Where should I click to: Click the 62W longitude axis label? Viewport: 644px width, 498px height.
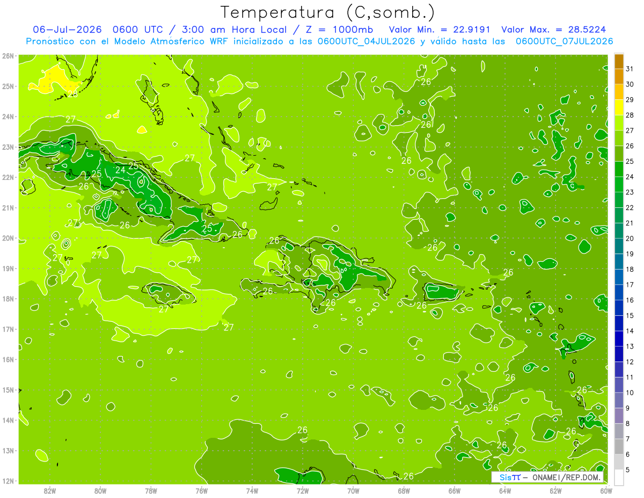click(x=555, y=490)
